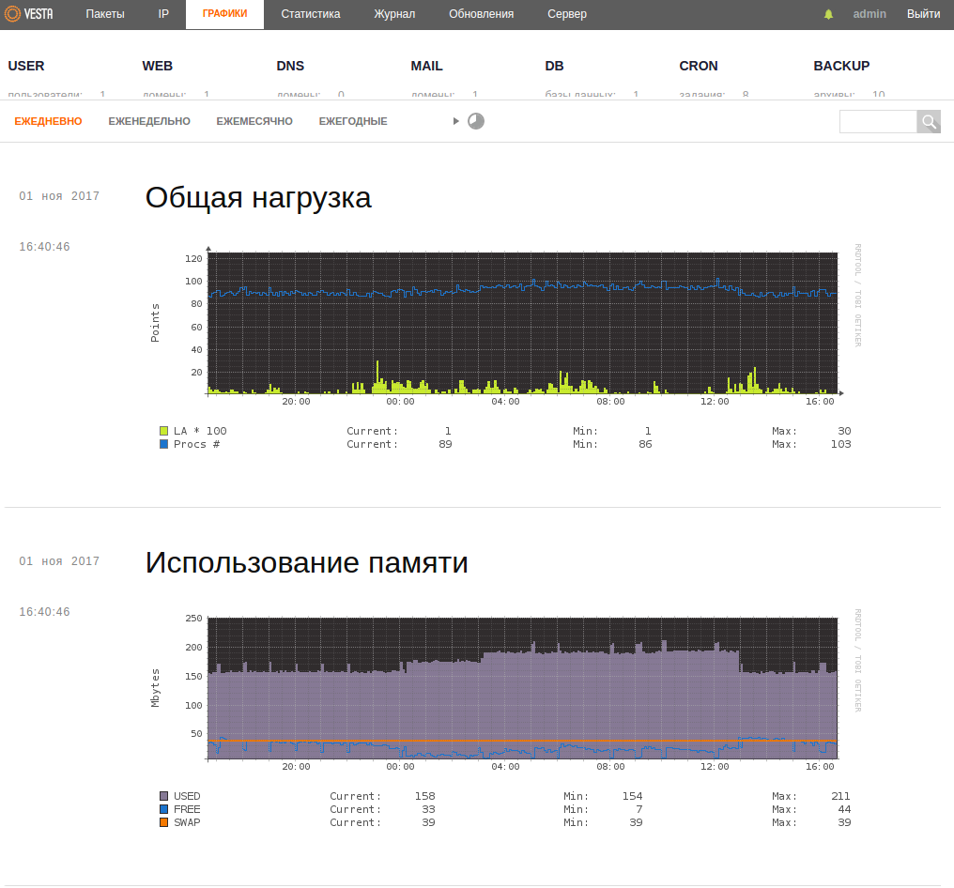
Task: Select the ЕЖЕГОДНЫЕ tab
Action: [352, 121]
